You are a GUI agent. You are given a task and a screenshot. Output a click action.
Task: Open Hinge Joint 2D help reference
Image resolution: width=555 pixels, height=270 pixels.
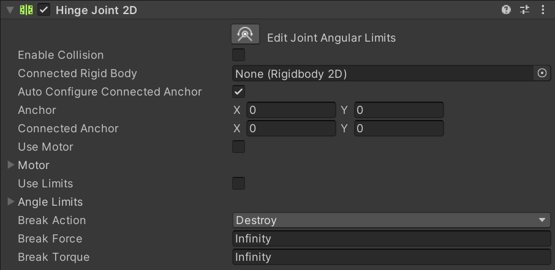coord(506,10)
